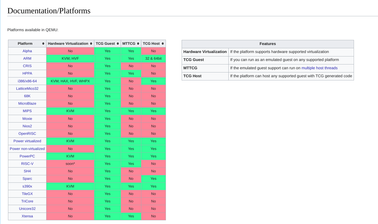Open the Alpha platform link
This screenshot has width=378, height=224.
[x=27, y=51]
